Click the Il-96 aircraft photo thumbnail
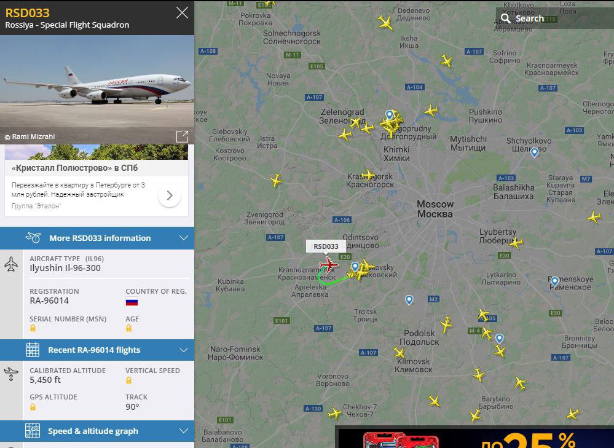The width and height of the screenshot is (614, 448). pyautogui.click(x=97, y=90)
